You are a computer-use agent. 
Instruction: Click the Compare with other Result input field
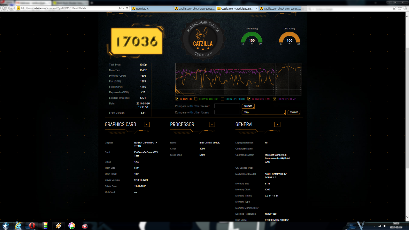(227, 106)
